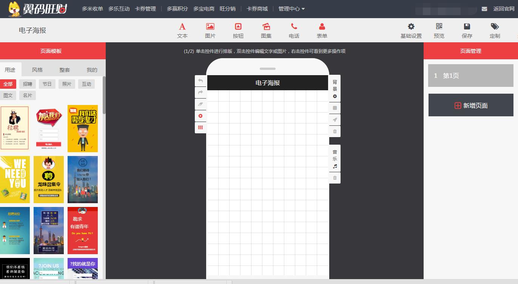Expand the 管理中心 dropdown
The height and width of the screenshot is (284, 518).
pyautogui.click(x=291, y=9)
